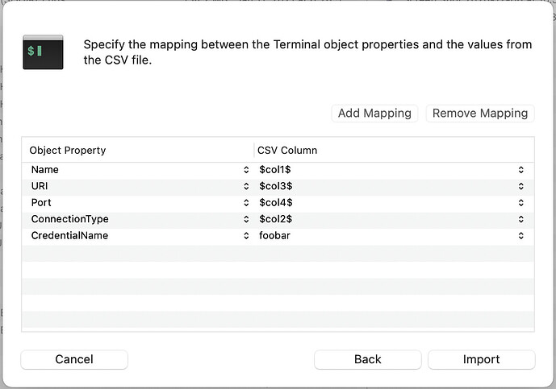556x389 pixels.
Task: Click the foobar value text field
Action: (x=379, y=236)
